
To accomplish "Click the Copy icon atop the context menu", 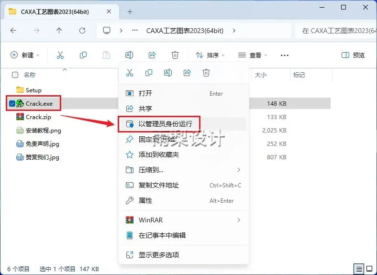I will pyautogui.click(x=149, y=73).
